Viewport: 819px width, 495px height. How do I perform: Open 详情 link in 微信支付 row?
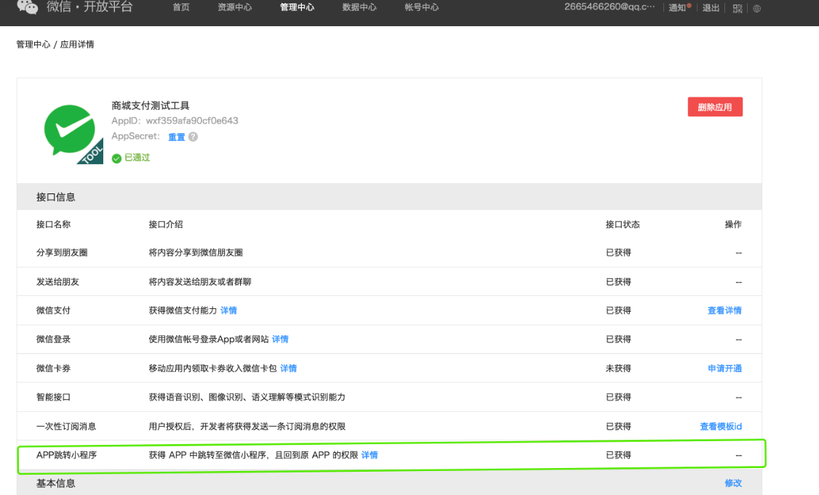point(229,310)
